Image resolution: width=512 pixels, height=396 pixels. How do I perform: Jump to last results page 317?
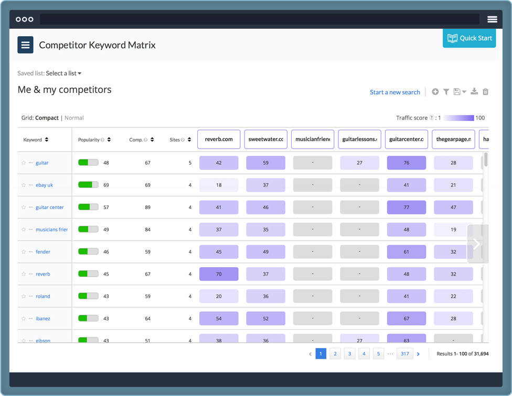(x=405, y=354)
